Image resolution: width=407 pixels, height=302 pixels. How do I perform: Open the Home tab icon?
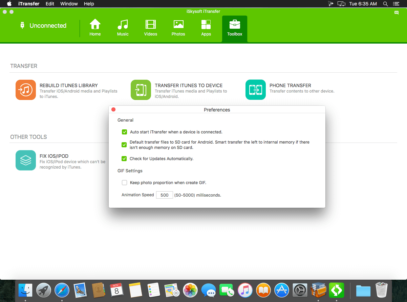[x=95, y=24]
